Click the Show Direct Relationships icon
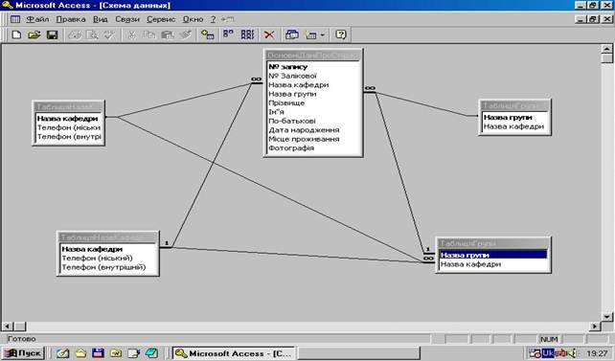This screenshot has width=615, height=361. click(228, 34)
